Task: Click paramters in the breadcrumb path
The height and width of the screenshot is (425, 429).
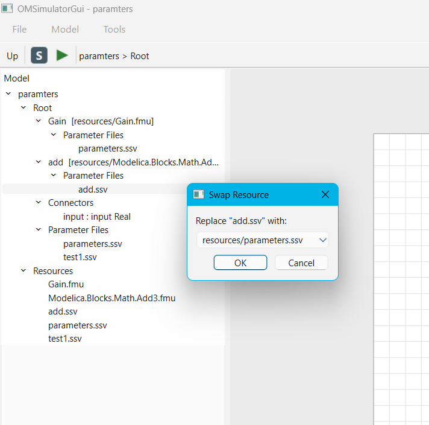Action: click(x=99, y=56)
